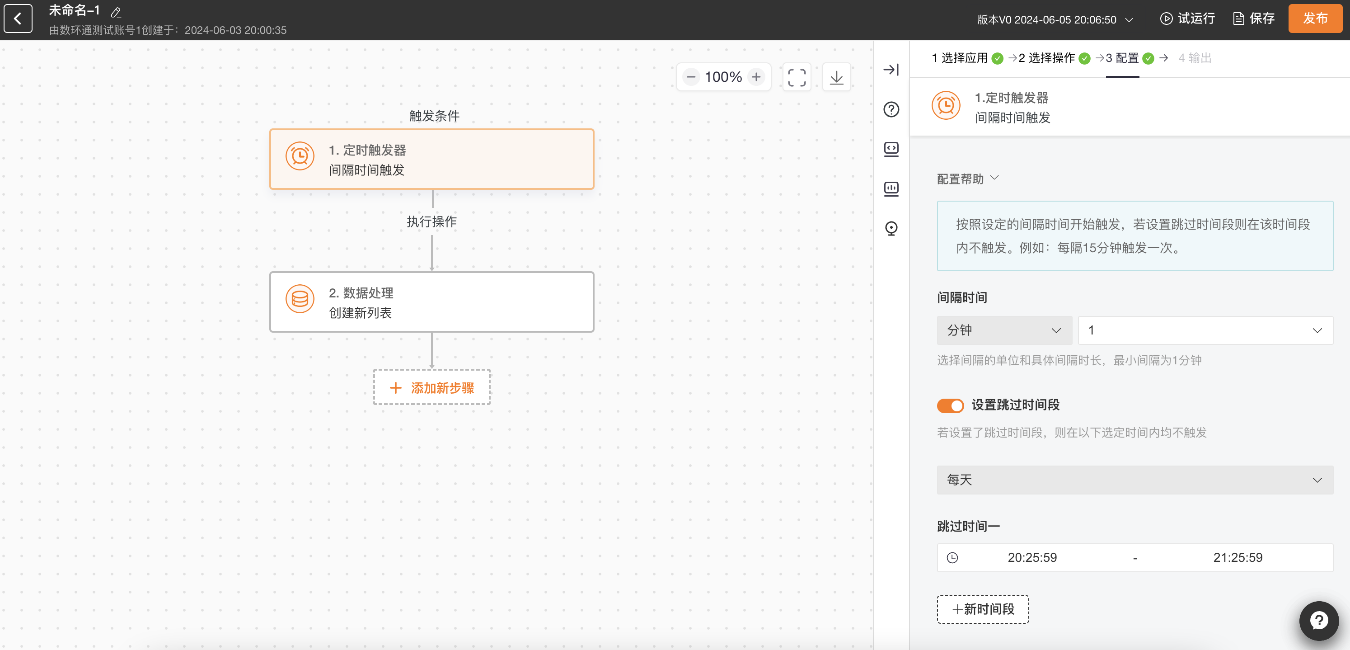
Task: Open the interval value dropdown showing 1
Action: pyautogui.click(x=1205, y=330)
